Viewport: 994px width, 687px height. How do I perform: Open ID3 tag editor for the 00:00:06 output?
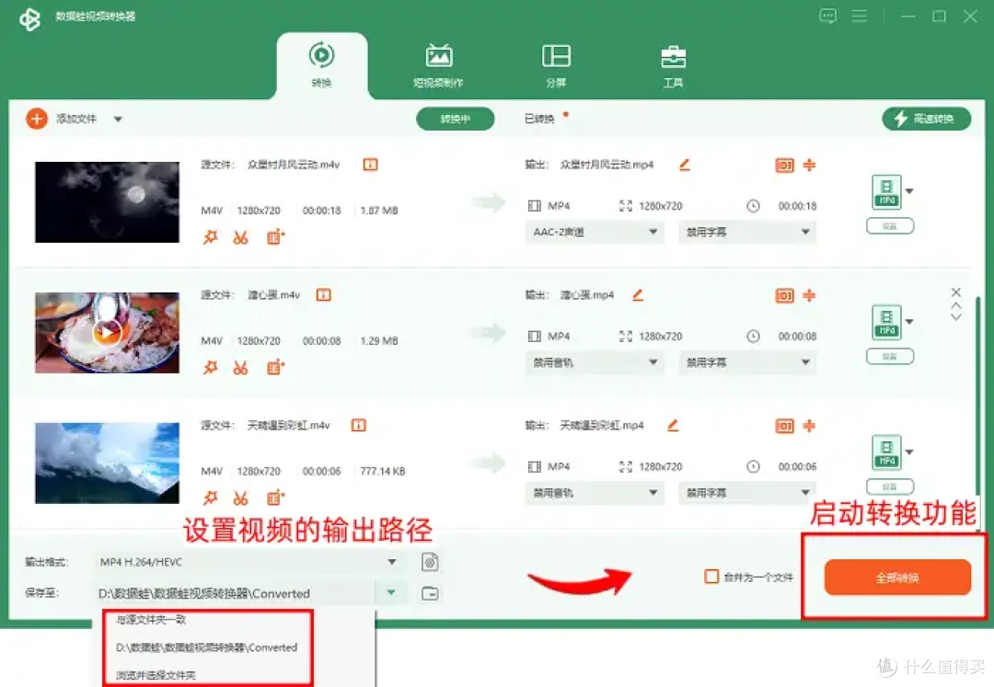tap(785, 426)
